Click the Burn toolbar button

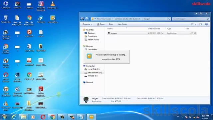[111, 24]
